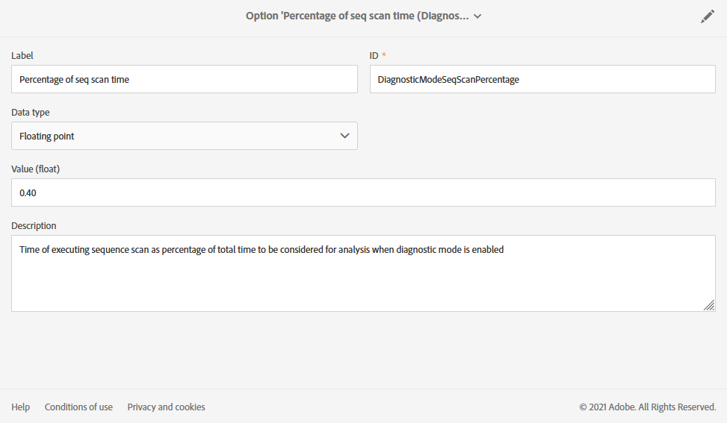Click the 'Description' caption text
This screenshot has width=727, height=423.
point(34,225)
